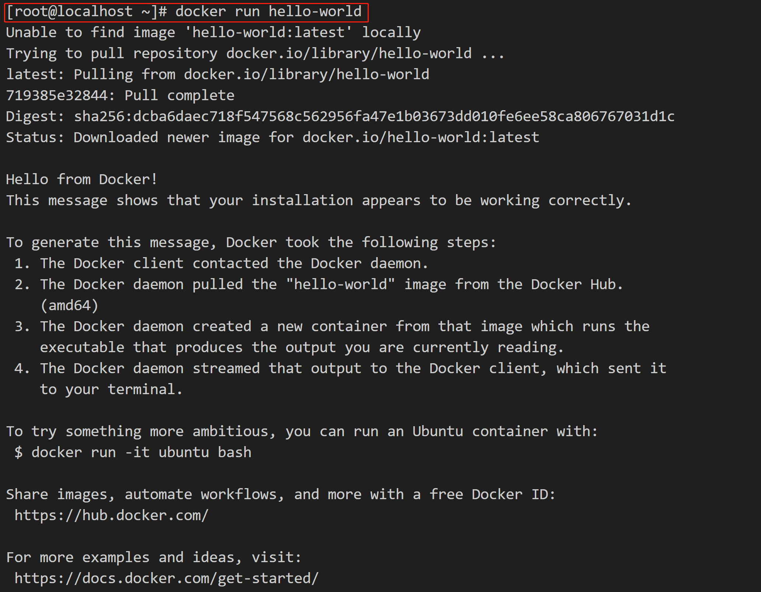The image size is (761, 592).
Task: Click the 'Hello from Docker!' line
Action: click(82, 179)
